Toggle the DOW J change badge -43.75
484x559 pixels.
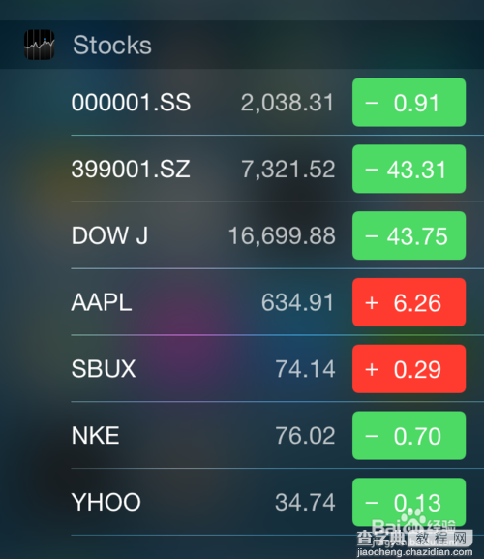click(x=408, y=235)
